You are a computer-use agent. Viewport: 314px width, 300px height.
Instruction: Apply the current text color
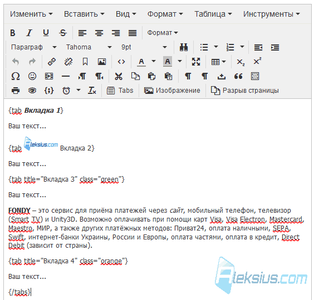click(x=141, y=62)
